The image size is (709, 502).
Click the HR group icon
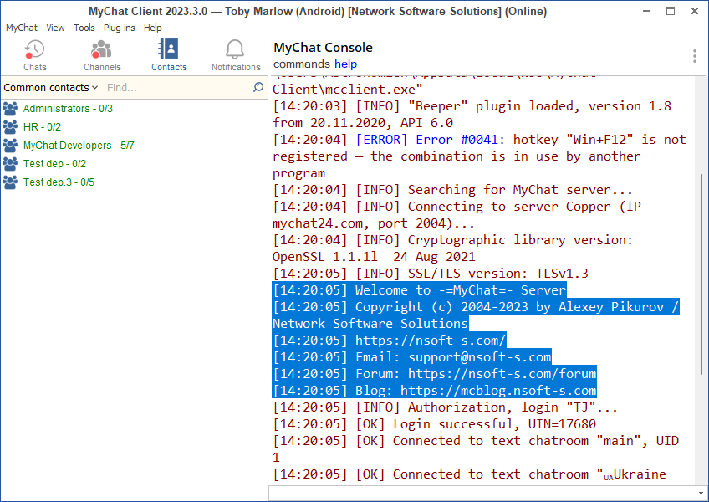pos(12,126)
